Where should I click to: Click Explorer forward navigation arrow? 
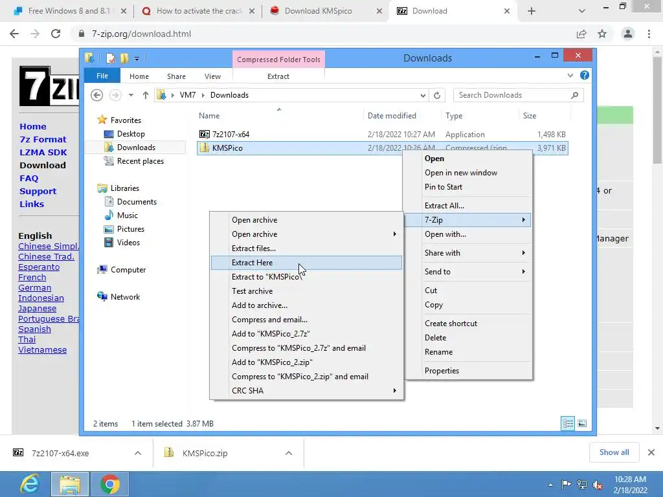(115, 95)
